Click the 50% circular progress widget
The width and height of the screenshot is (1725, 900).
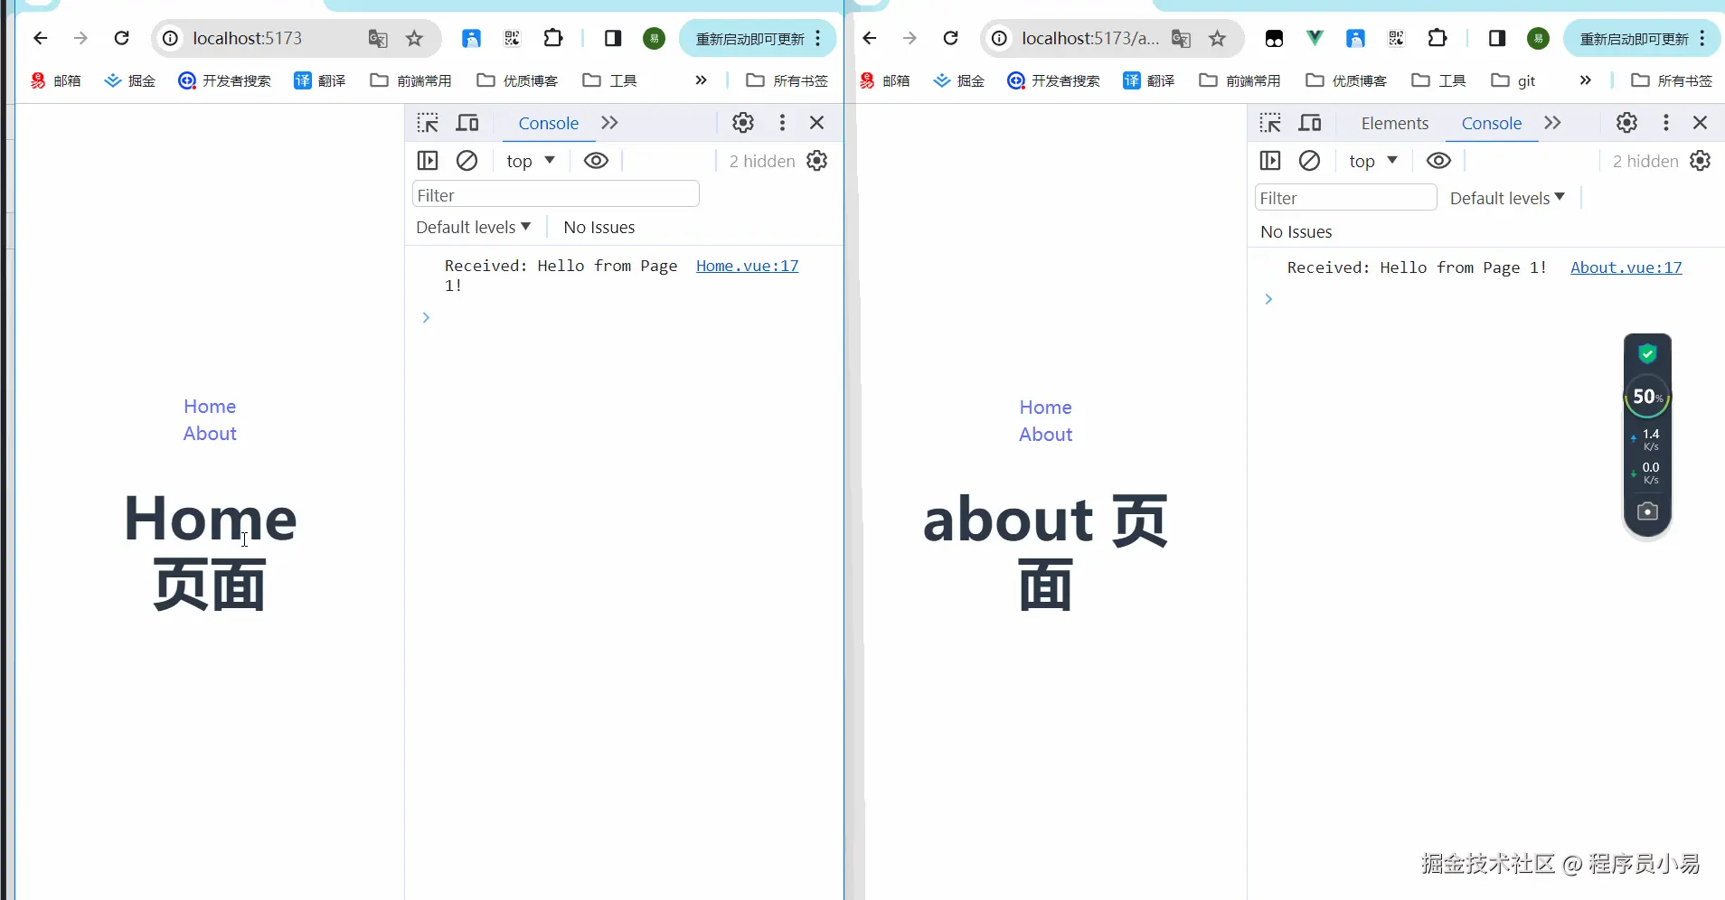[x=1647, y=398]
